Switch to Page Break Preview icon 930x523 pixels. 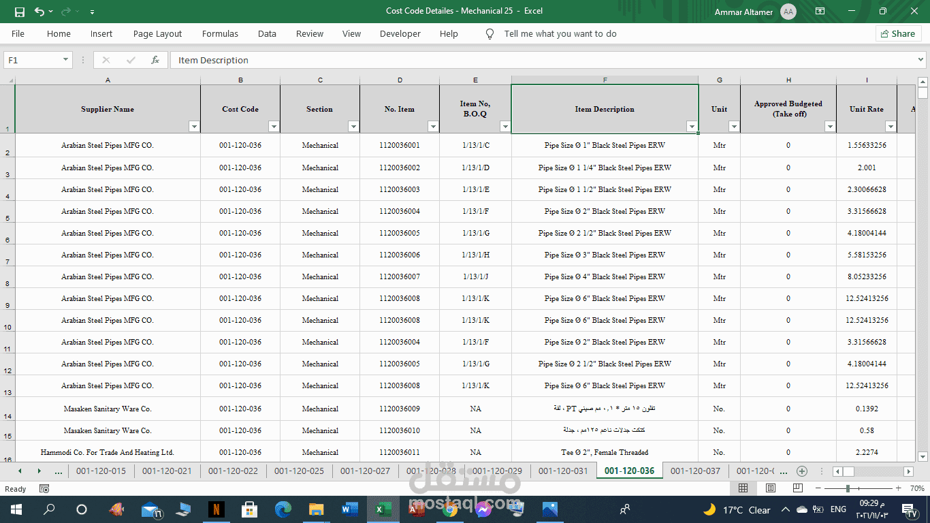pyautogui.click(x=797, y=488)
